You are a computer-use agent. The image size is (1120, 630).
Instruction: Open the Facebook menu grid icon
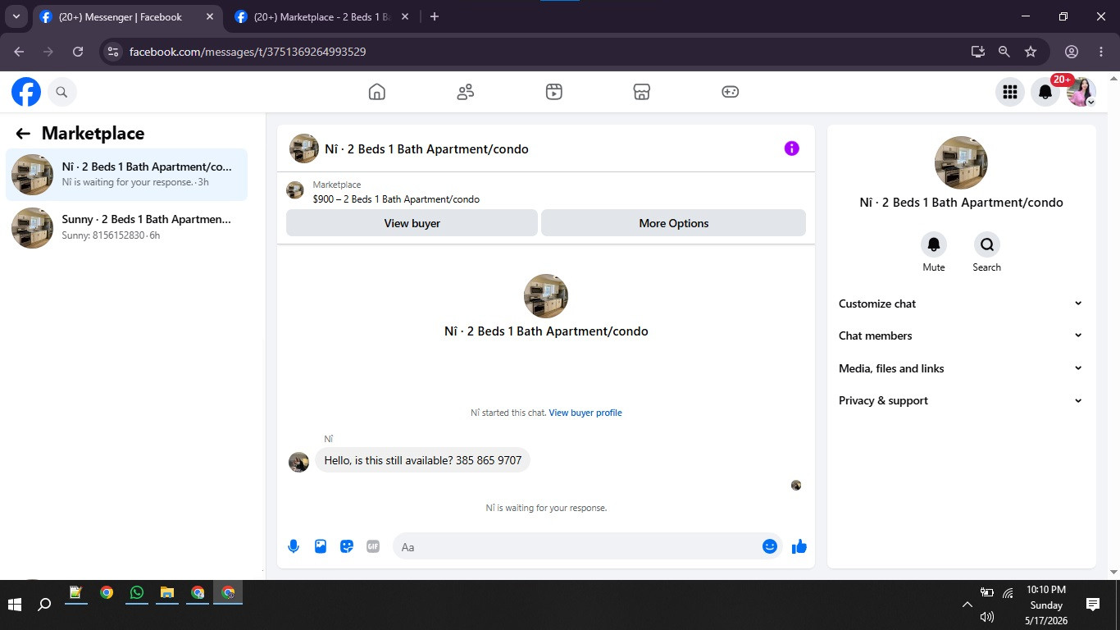pyautogui.click(x=1010, y=92)
